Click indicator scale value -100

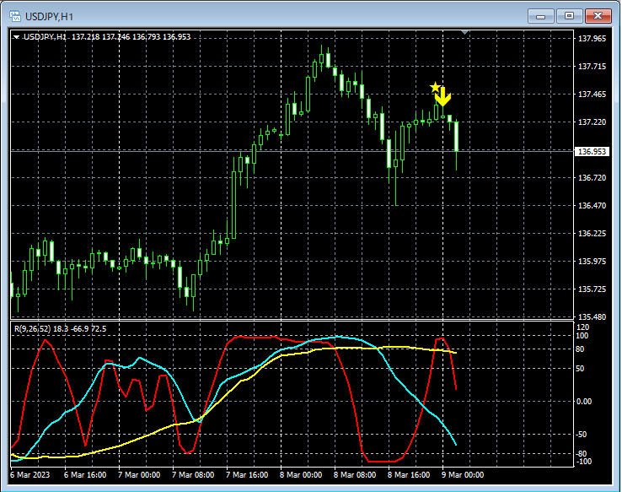tap(584, 461)
